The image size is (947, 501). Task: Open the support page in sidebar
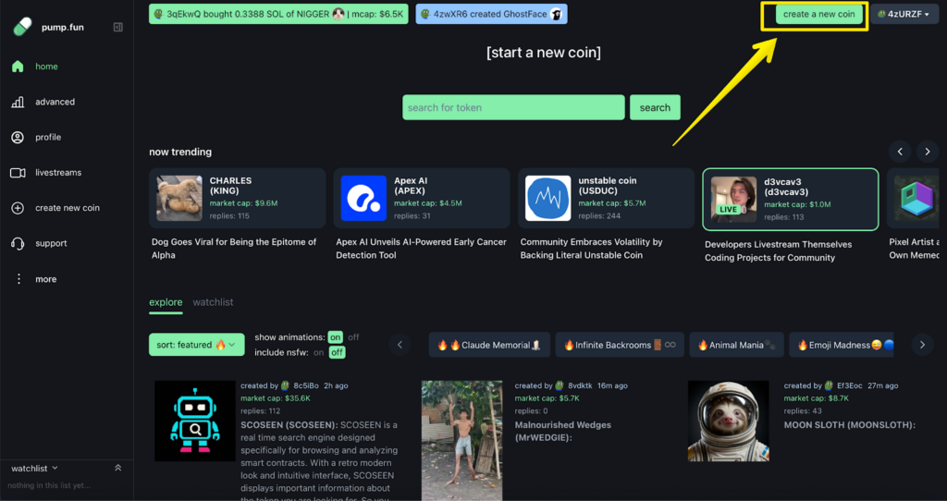click(x=51, y=243)
